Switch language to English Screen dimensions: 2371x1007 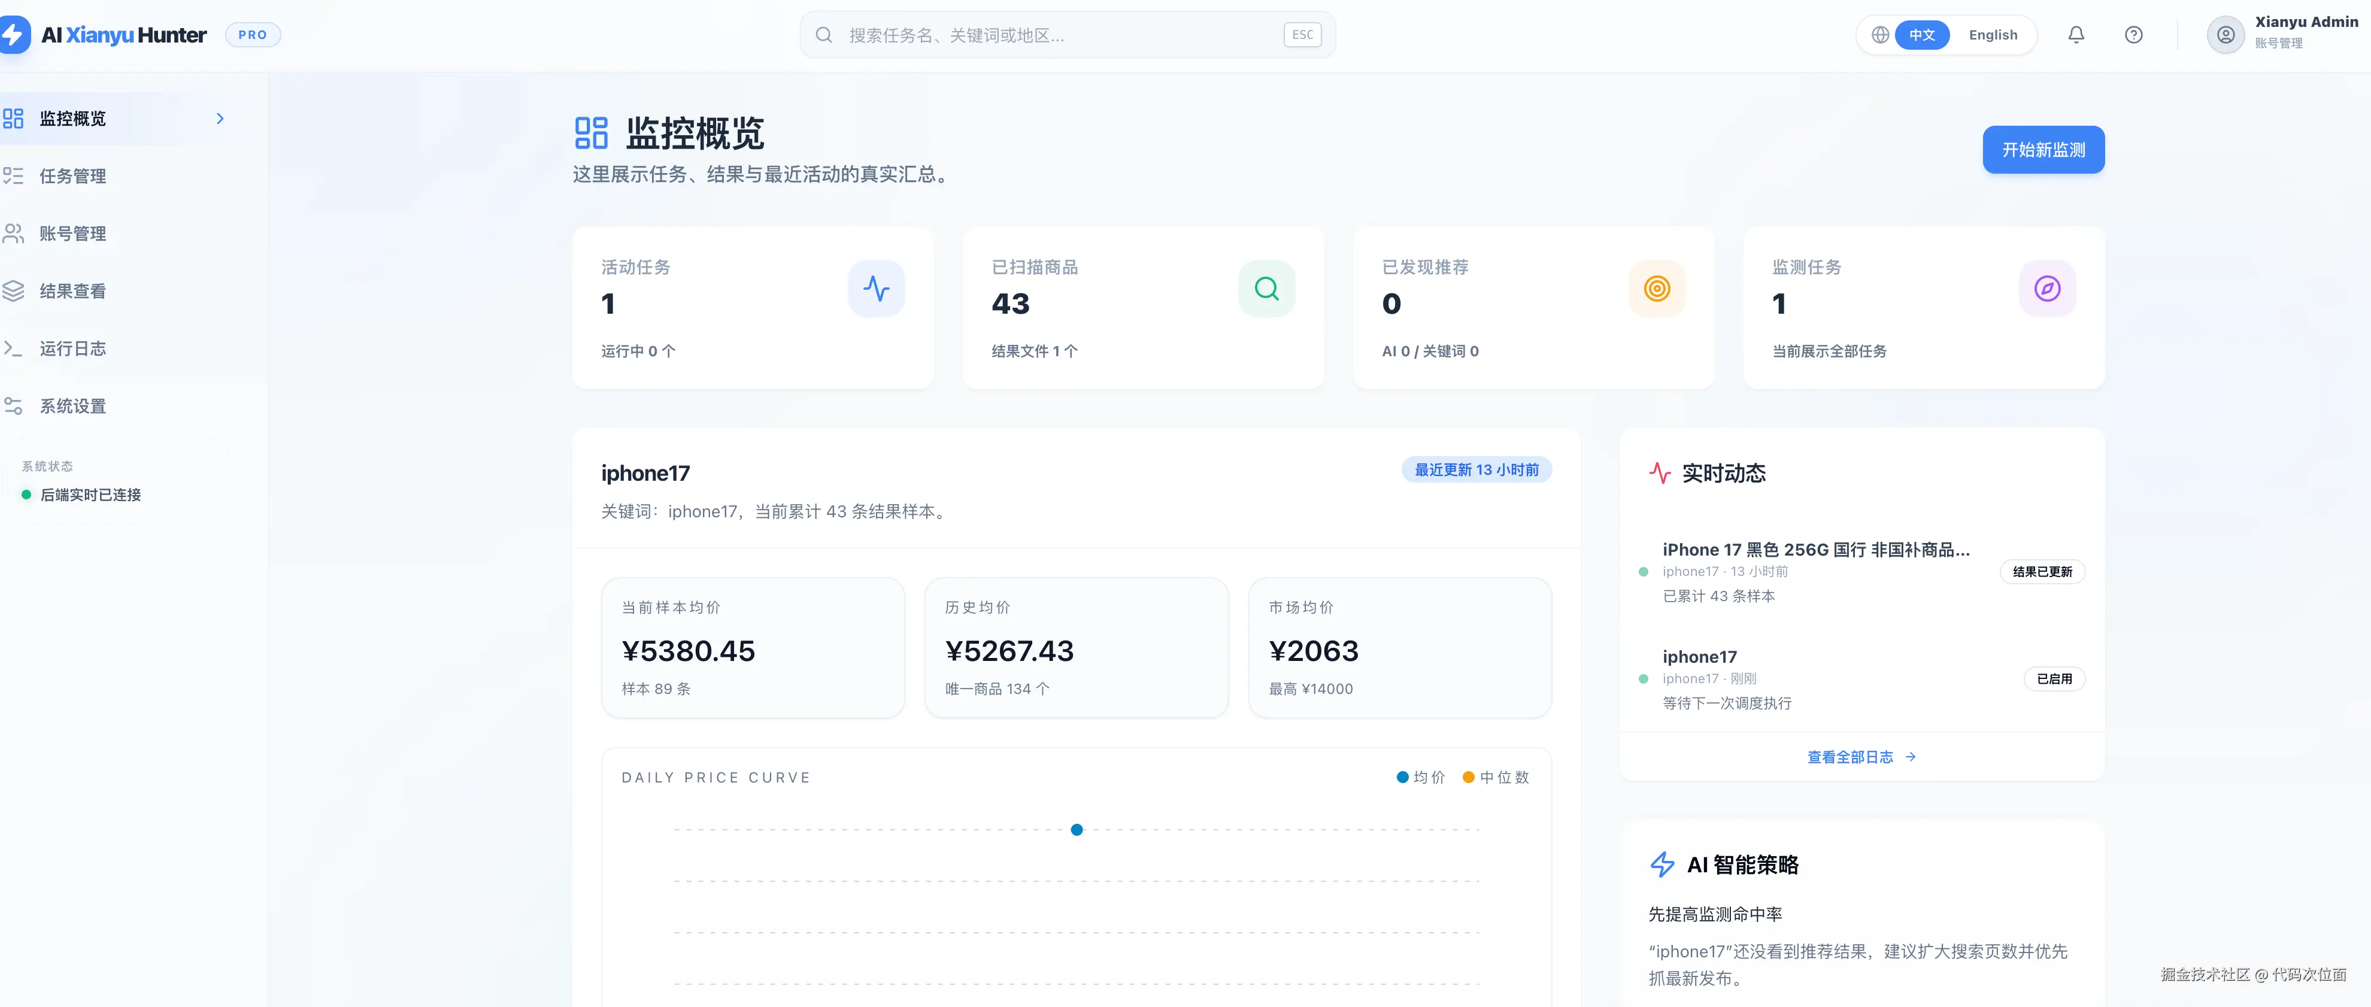click(1993, 35)
